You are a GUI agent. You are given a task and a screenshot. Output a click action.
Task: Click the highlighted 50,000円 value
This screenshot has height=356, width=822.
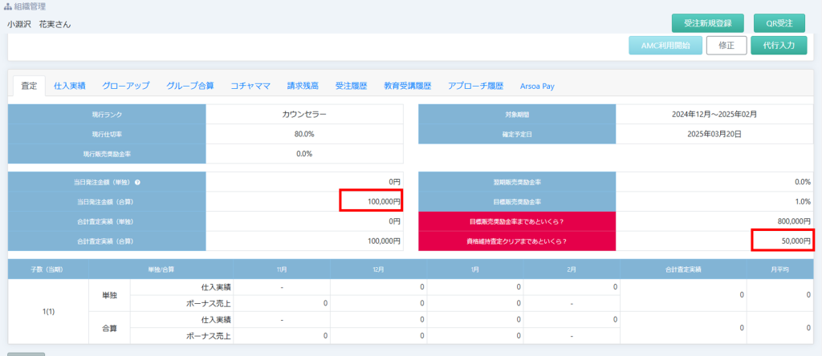782,240
